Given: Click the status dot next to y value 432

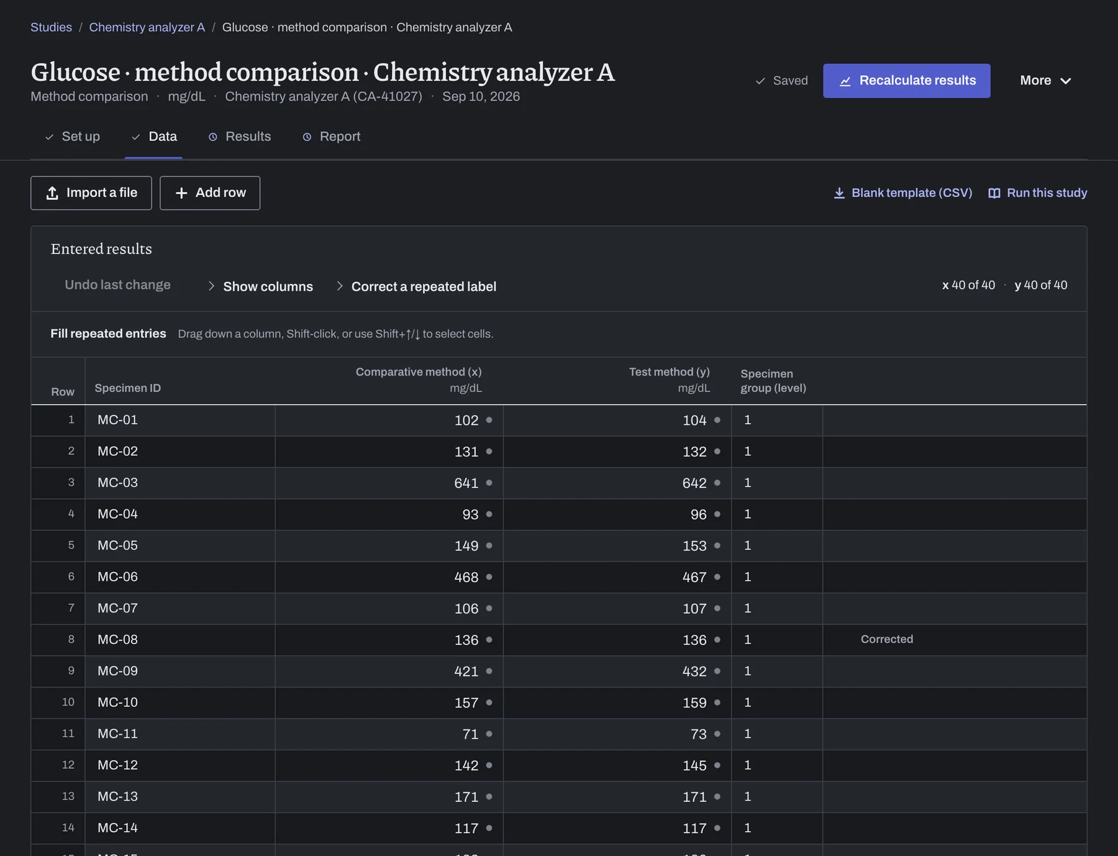Looking at the screenshot, I should click(x=717, y=671).
